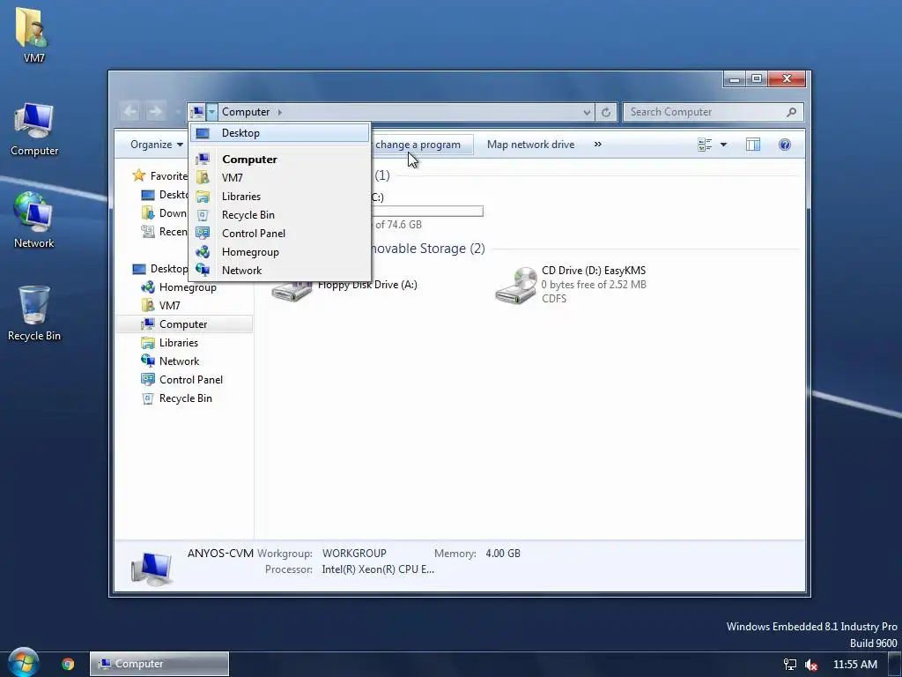Click Computer in the address breadcrumb
This screenshot has width=902, height=677.
pyautogui.click(x=246, y=112)
